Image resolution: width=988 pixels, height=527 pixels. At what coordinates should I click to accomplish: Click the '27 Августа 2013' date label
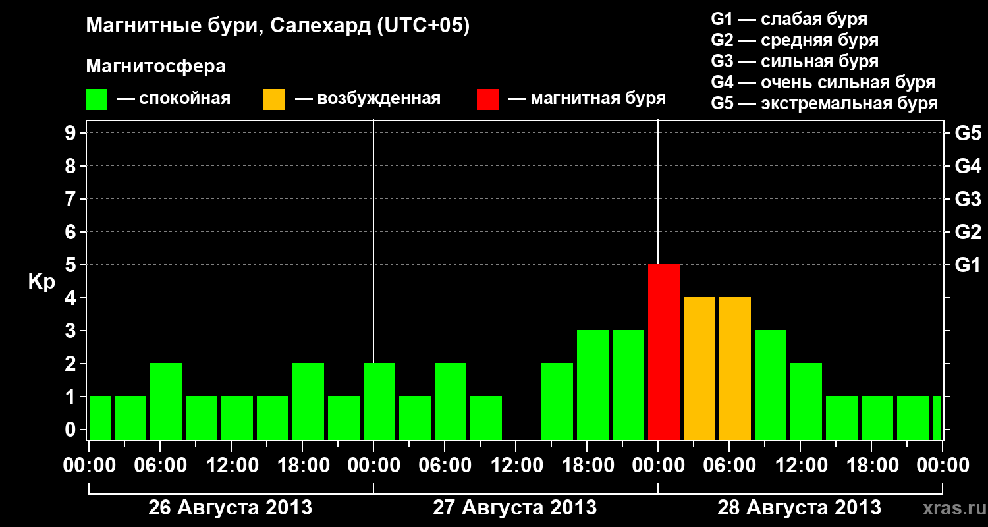515,508
